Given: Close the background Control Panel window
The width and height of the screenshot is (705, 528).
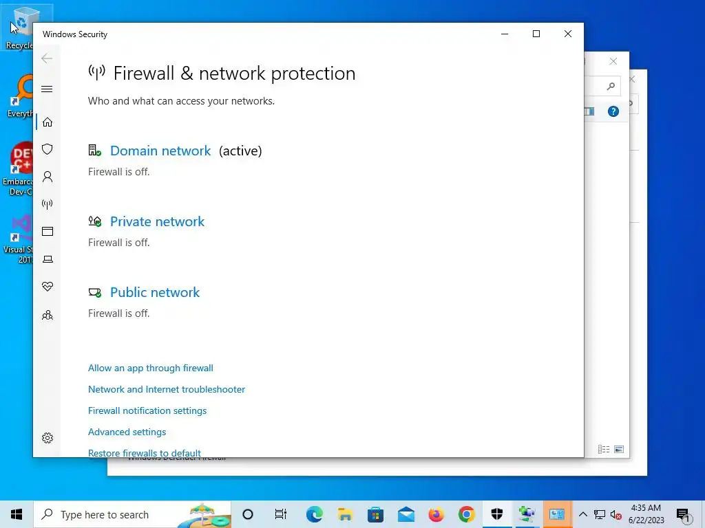Looking at the screenshot, I should click(613, 61).
